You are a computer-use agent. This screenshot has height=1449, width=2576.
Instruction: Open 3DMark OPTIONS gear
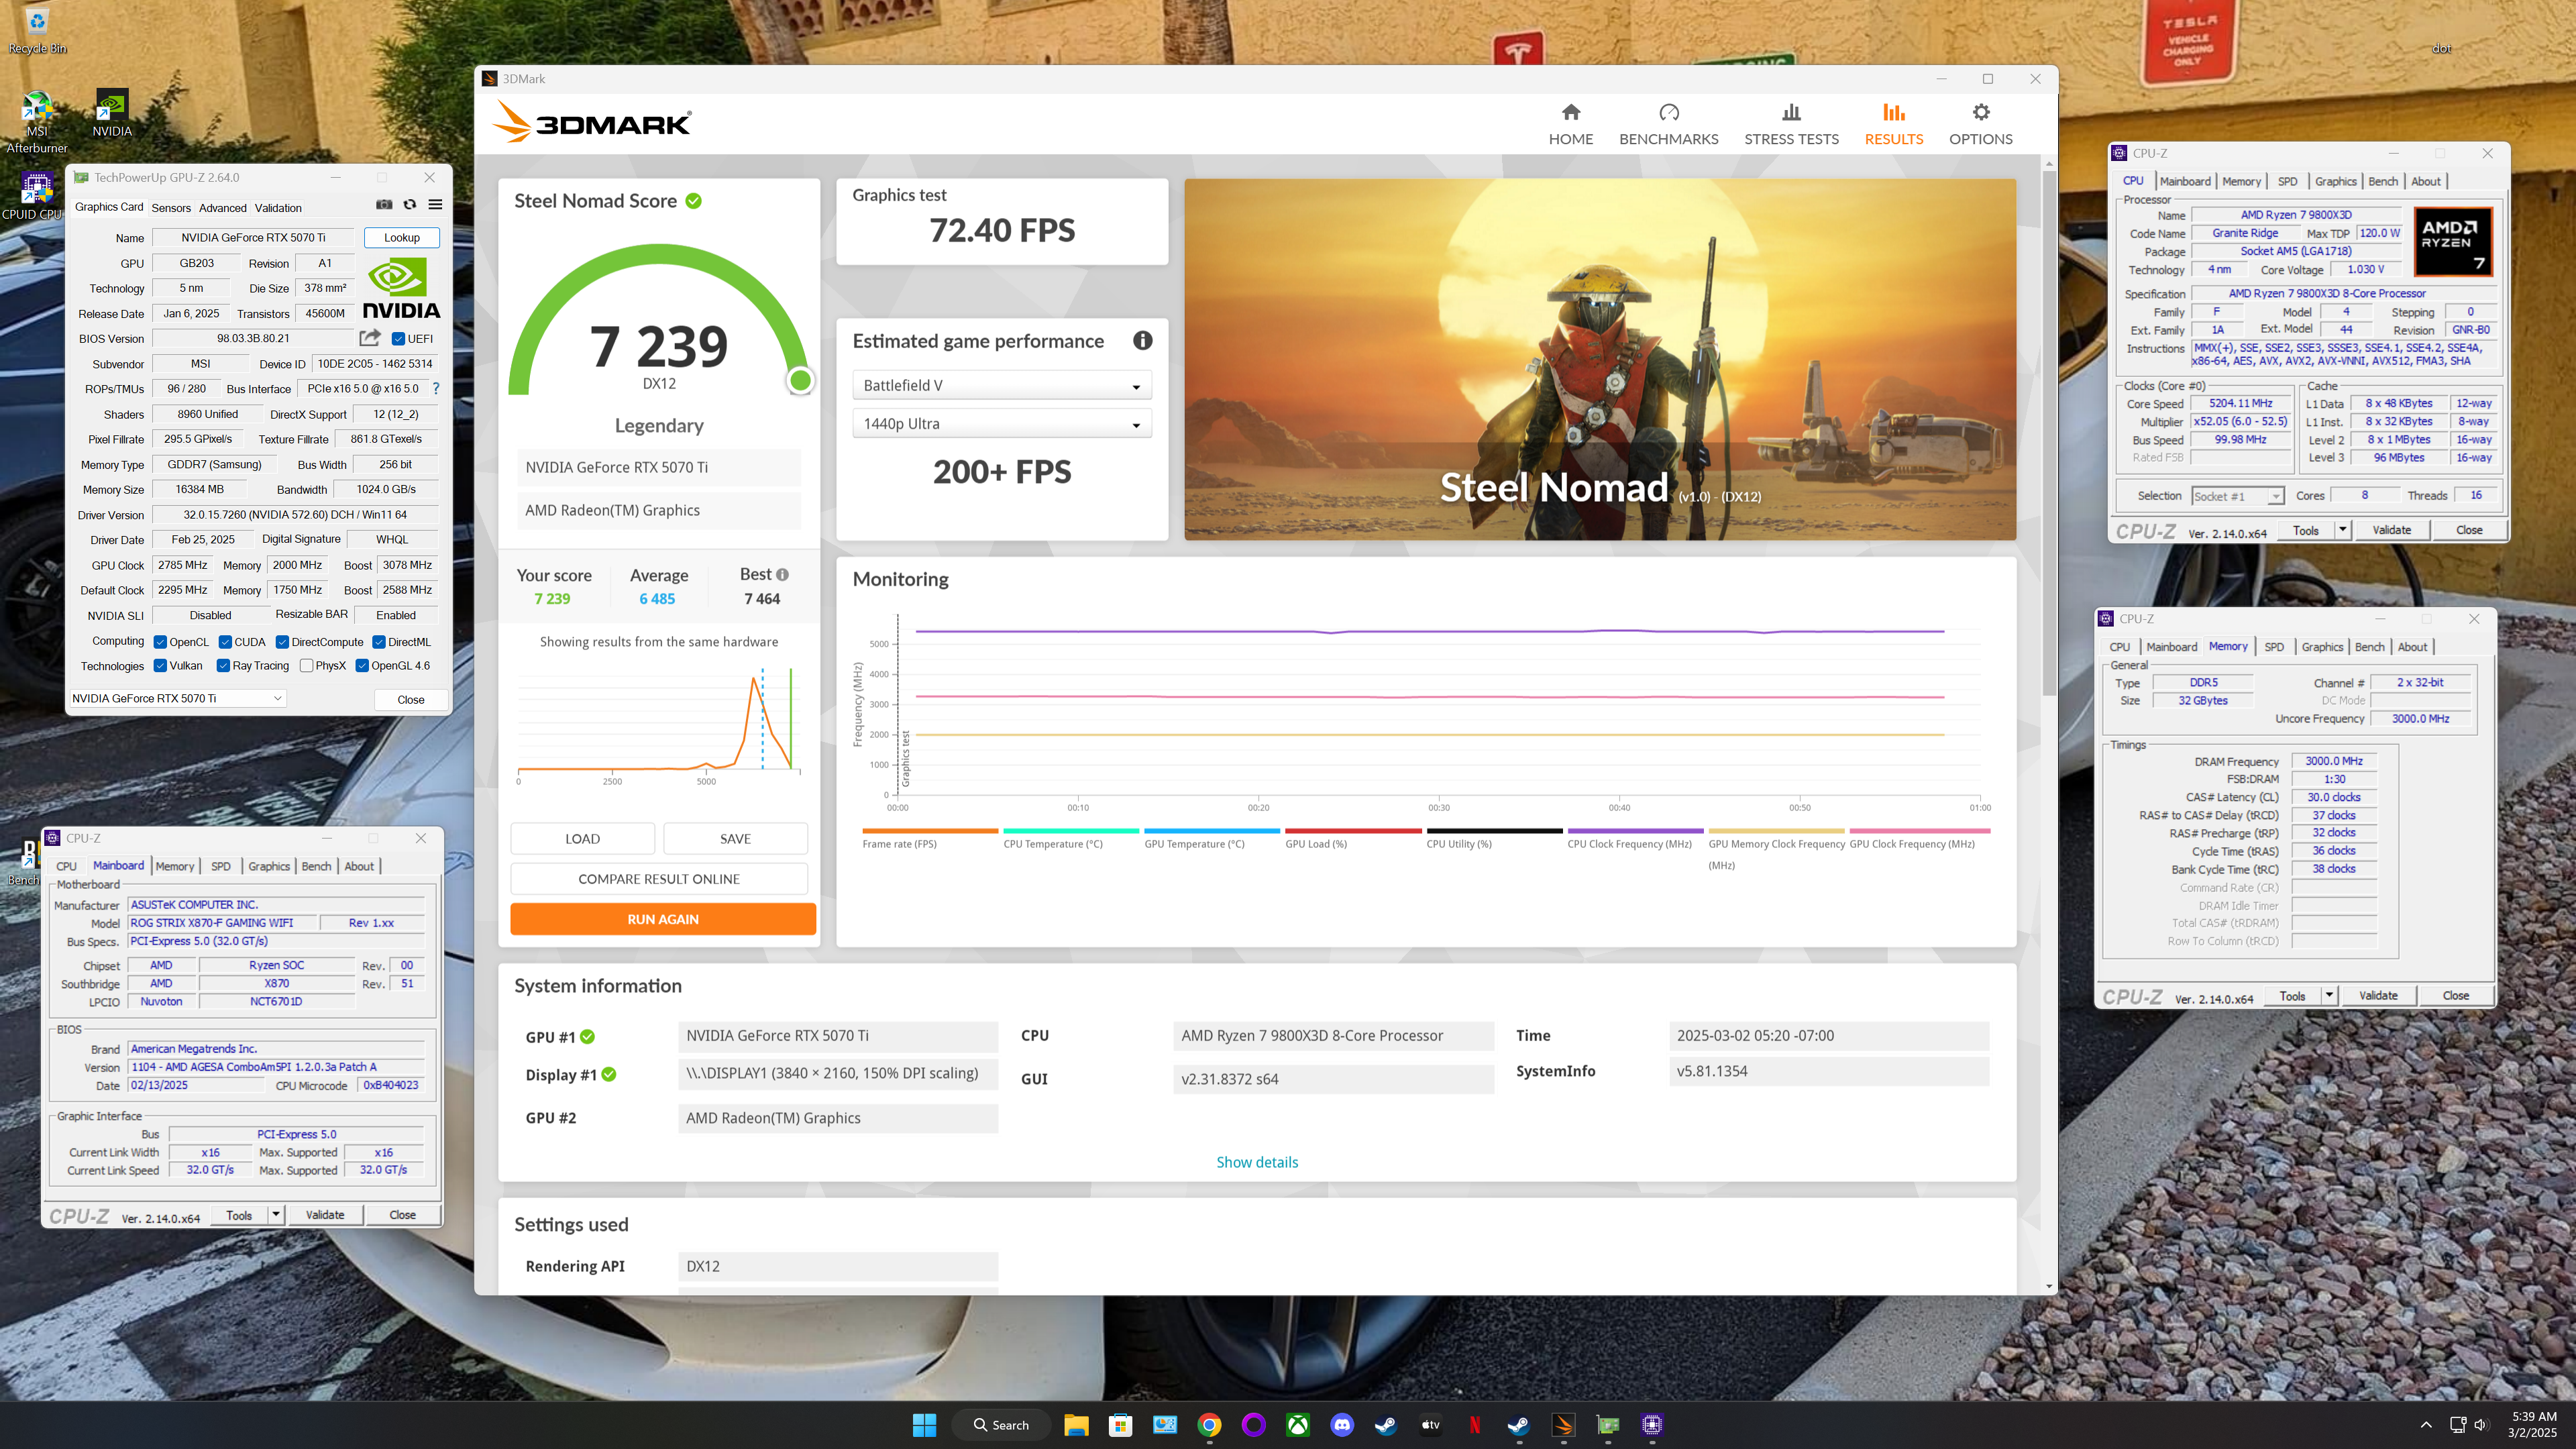point(1980,112)
